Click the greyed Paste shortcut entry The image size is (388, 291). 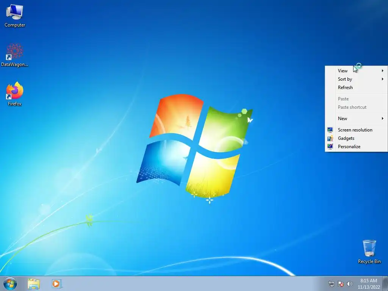pyautogui.click(x=356, y=107)
